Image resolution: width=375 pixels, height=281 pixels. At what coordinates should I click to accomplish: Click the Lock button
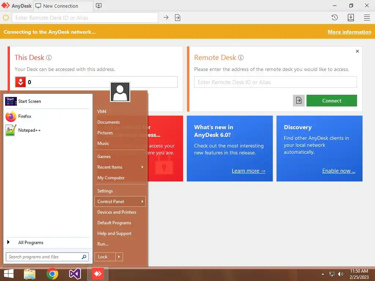pos(105,257)
